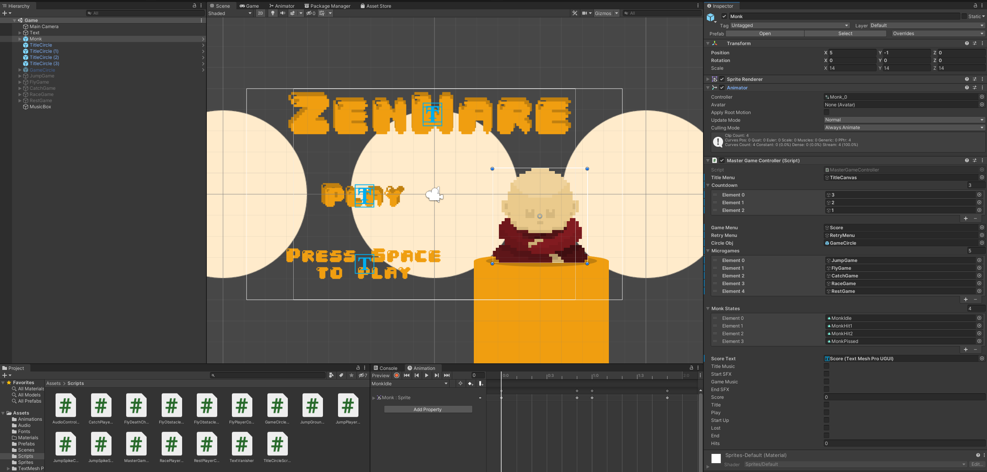
Task: Uncheck Apply Root Motion checkbox
Action: 826,112
